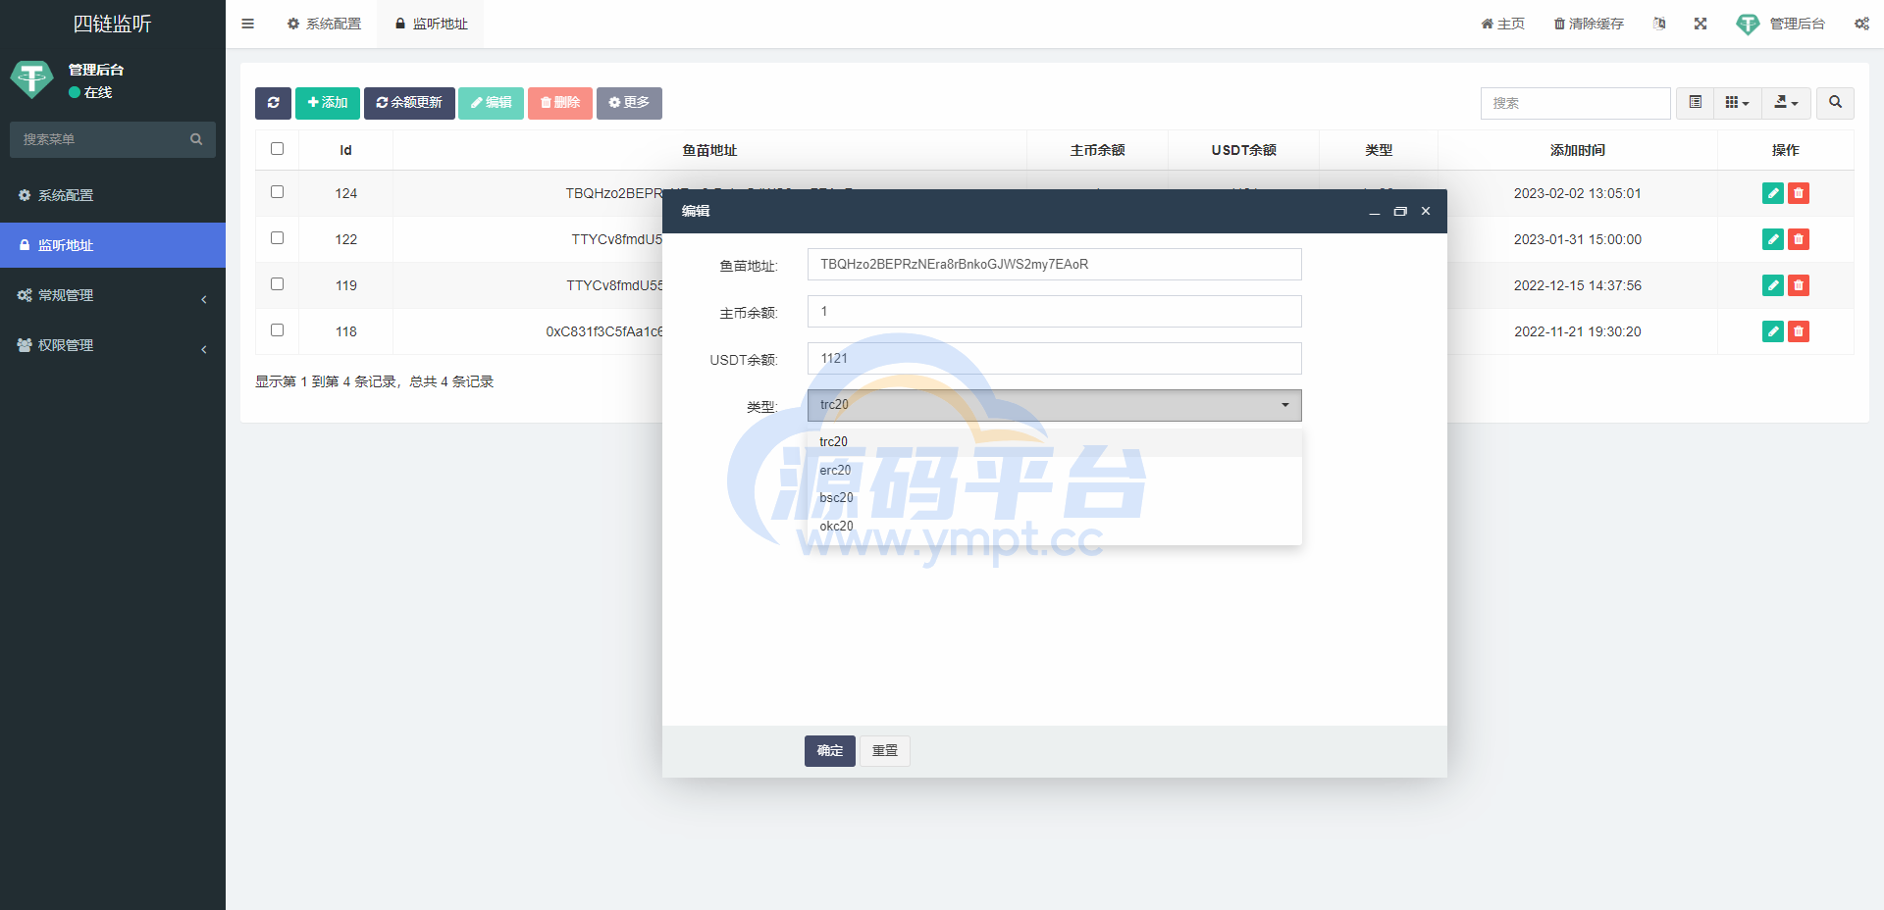1884x910 pixels.
Task: Tick the checkbox for row Id 118
Action: (277, 330)
